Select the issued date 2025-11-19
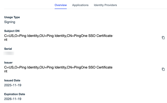Screen dimensions: 167x103 click(13, 85)
